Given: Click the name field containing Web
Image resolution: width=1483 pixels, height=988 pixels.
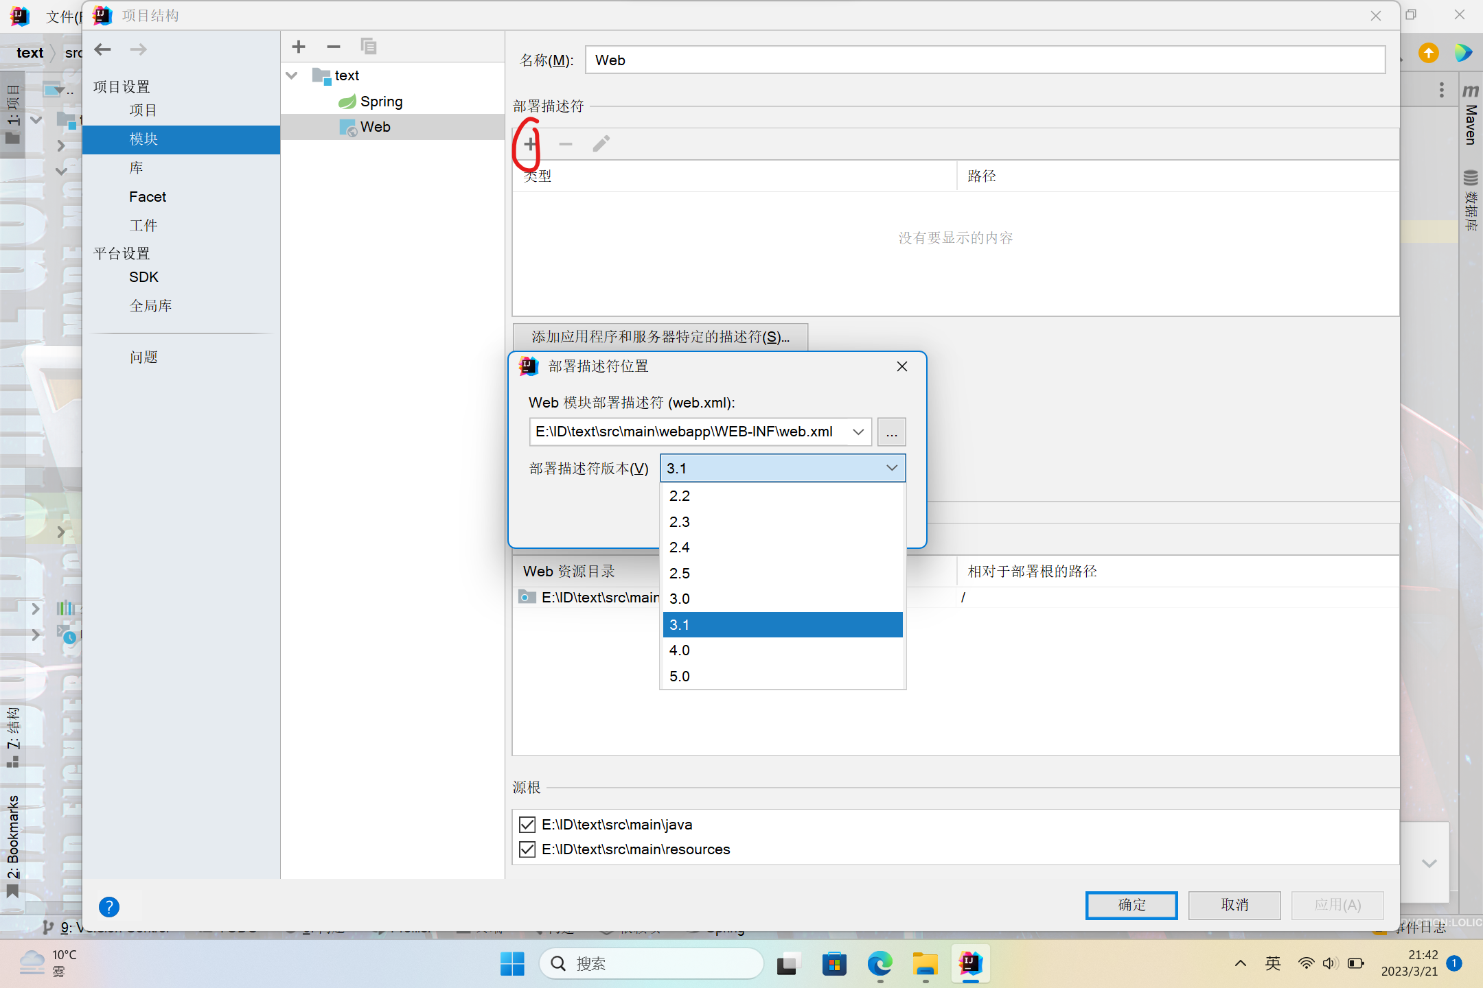Looking at the screenshot, I should pyautogui.click(x=985, y=60).
